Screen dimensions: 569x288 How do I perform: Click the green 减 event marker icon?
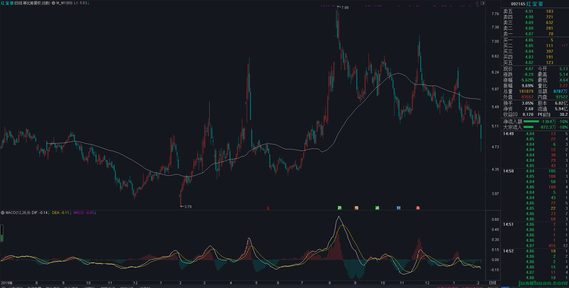[377, 208]
